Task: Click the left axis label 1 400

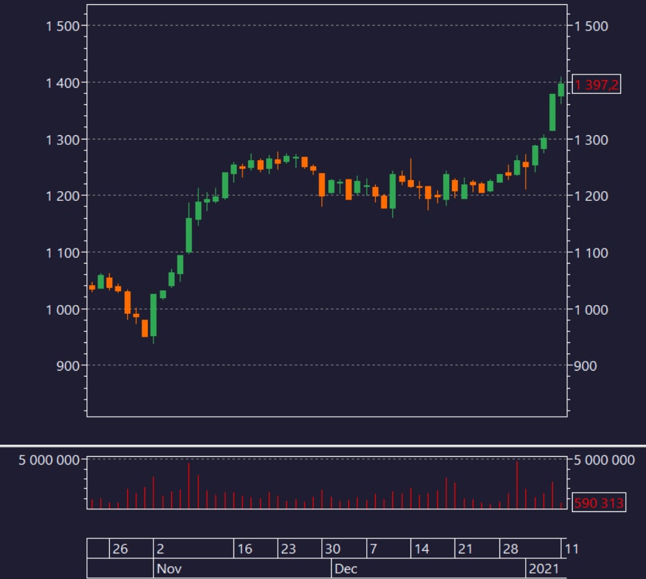Action: point(63,83)
